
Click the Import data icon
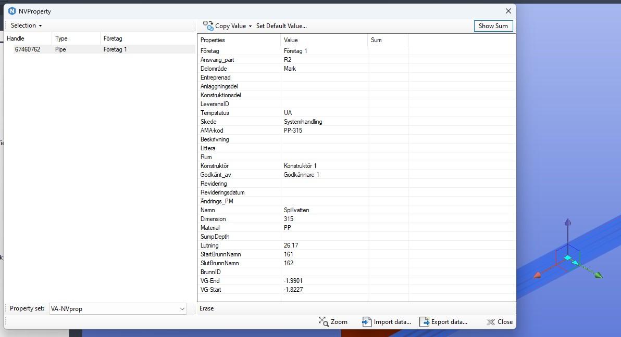pos(367,322)
